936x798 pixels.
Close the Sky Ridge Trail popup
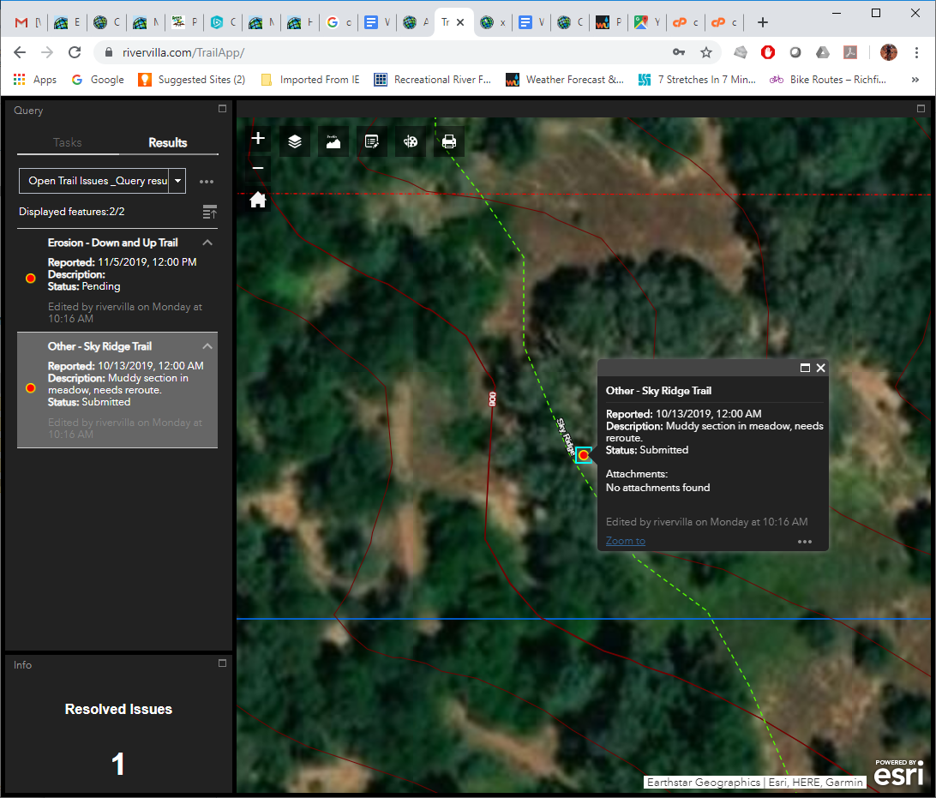tap(821, 368)
